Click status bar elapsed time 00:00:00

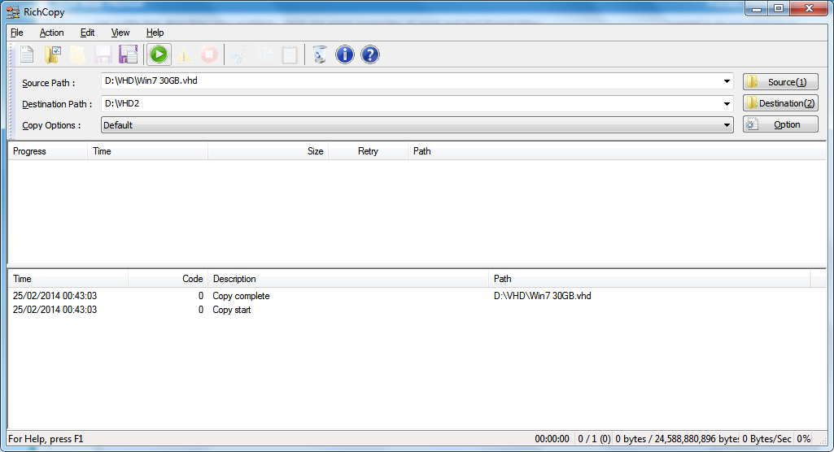pyautogui.click(x=552, y=439)
